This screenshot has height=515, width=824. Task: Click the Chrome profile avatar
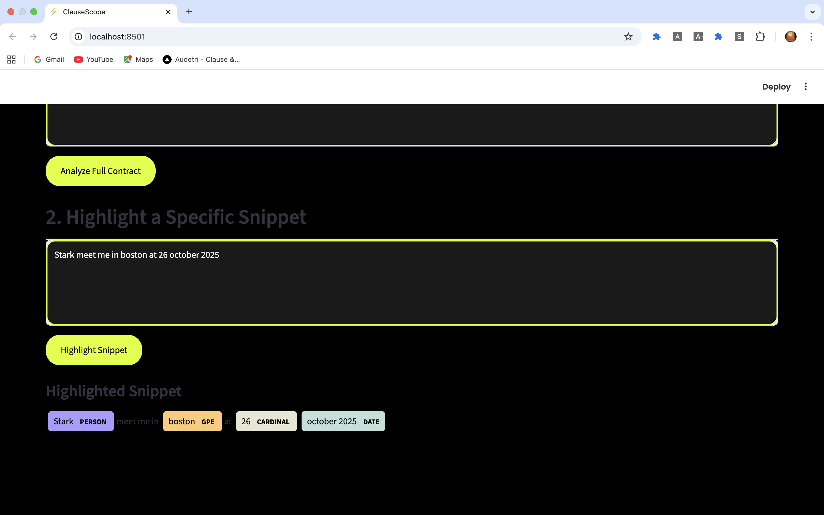[x=790, y=36]
